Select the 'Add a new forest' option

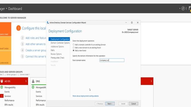coord(79,51)
